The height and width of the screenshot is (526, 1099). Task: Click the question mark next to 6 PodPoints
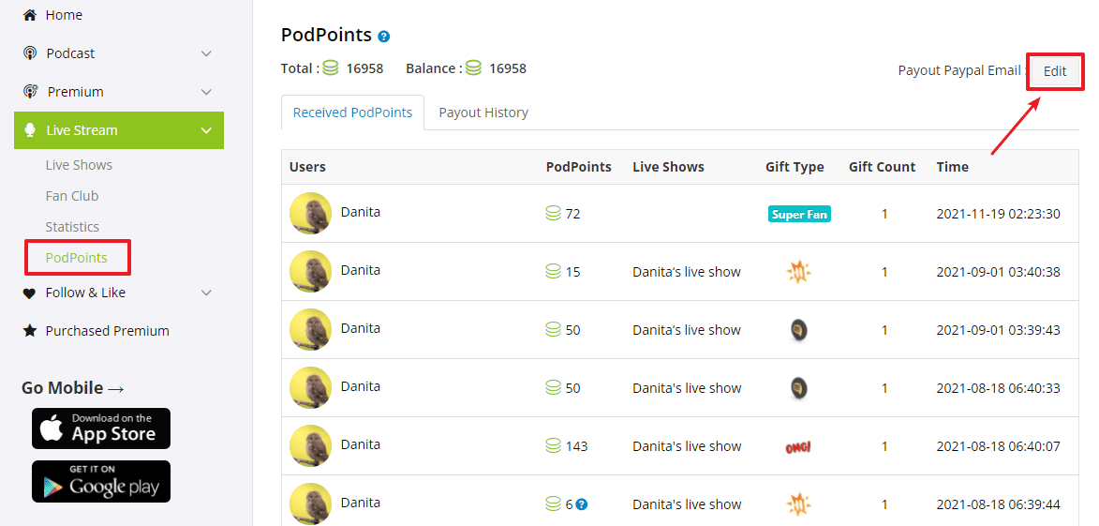(582, 504)
